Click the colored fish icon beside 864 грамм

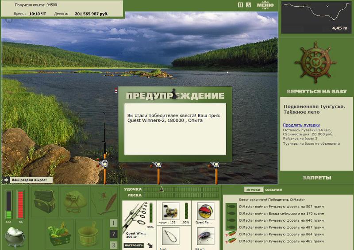pos(231,234)
